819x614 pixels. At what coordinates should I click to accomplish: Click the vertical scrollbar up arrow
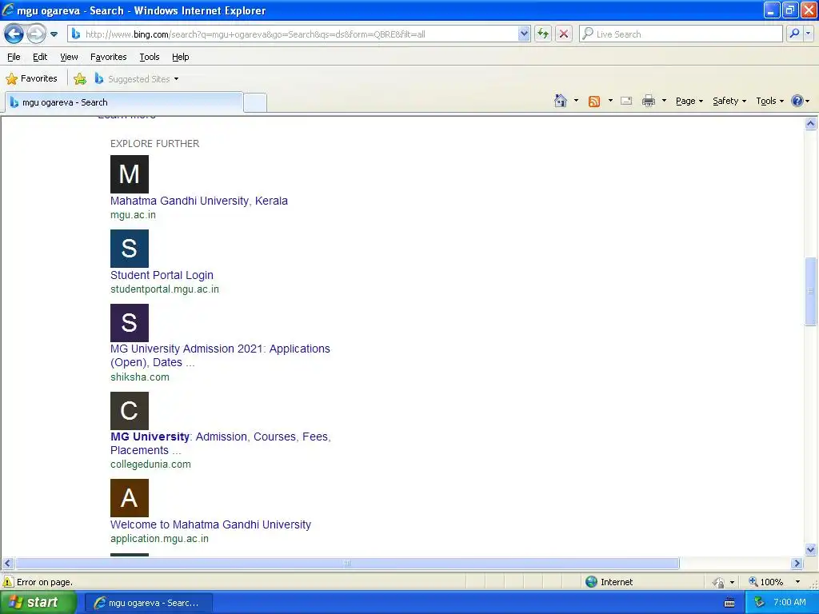pyautogui.click(x=811, y=124)
